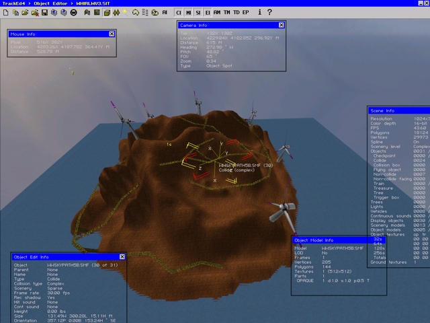Screen dimensions: 430x323
Task: Click the 'Ground textures' row in Scene Info
Action: (393, 262)
